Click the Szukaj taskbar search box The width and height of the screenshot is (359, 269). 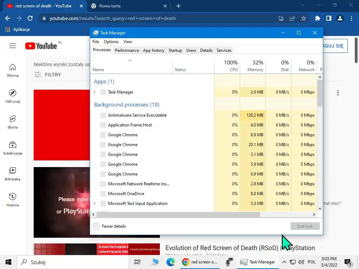[x=73, y=262]
